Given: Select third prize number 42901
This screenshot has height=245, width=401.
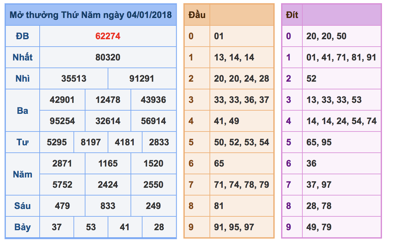Looking at the screenshot, I should 62,100.
